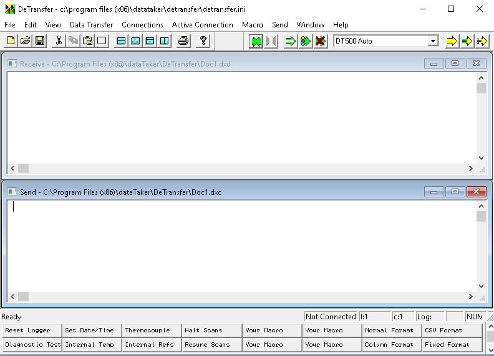Click the yellow arrow with bracket icon
Image resolution: width=494 pixels, height=356 pixels.
point(482,41)
